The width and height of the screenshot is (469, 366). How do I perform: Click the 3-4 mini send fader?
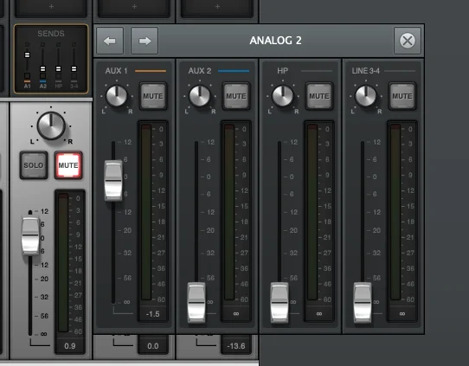74,68
